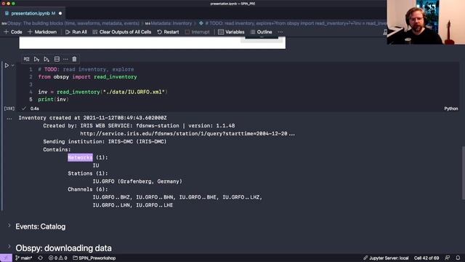
Task: Add a new Code cell
Action: pyautogui.click(x=13, y=32)
